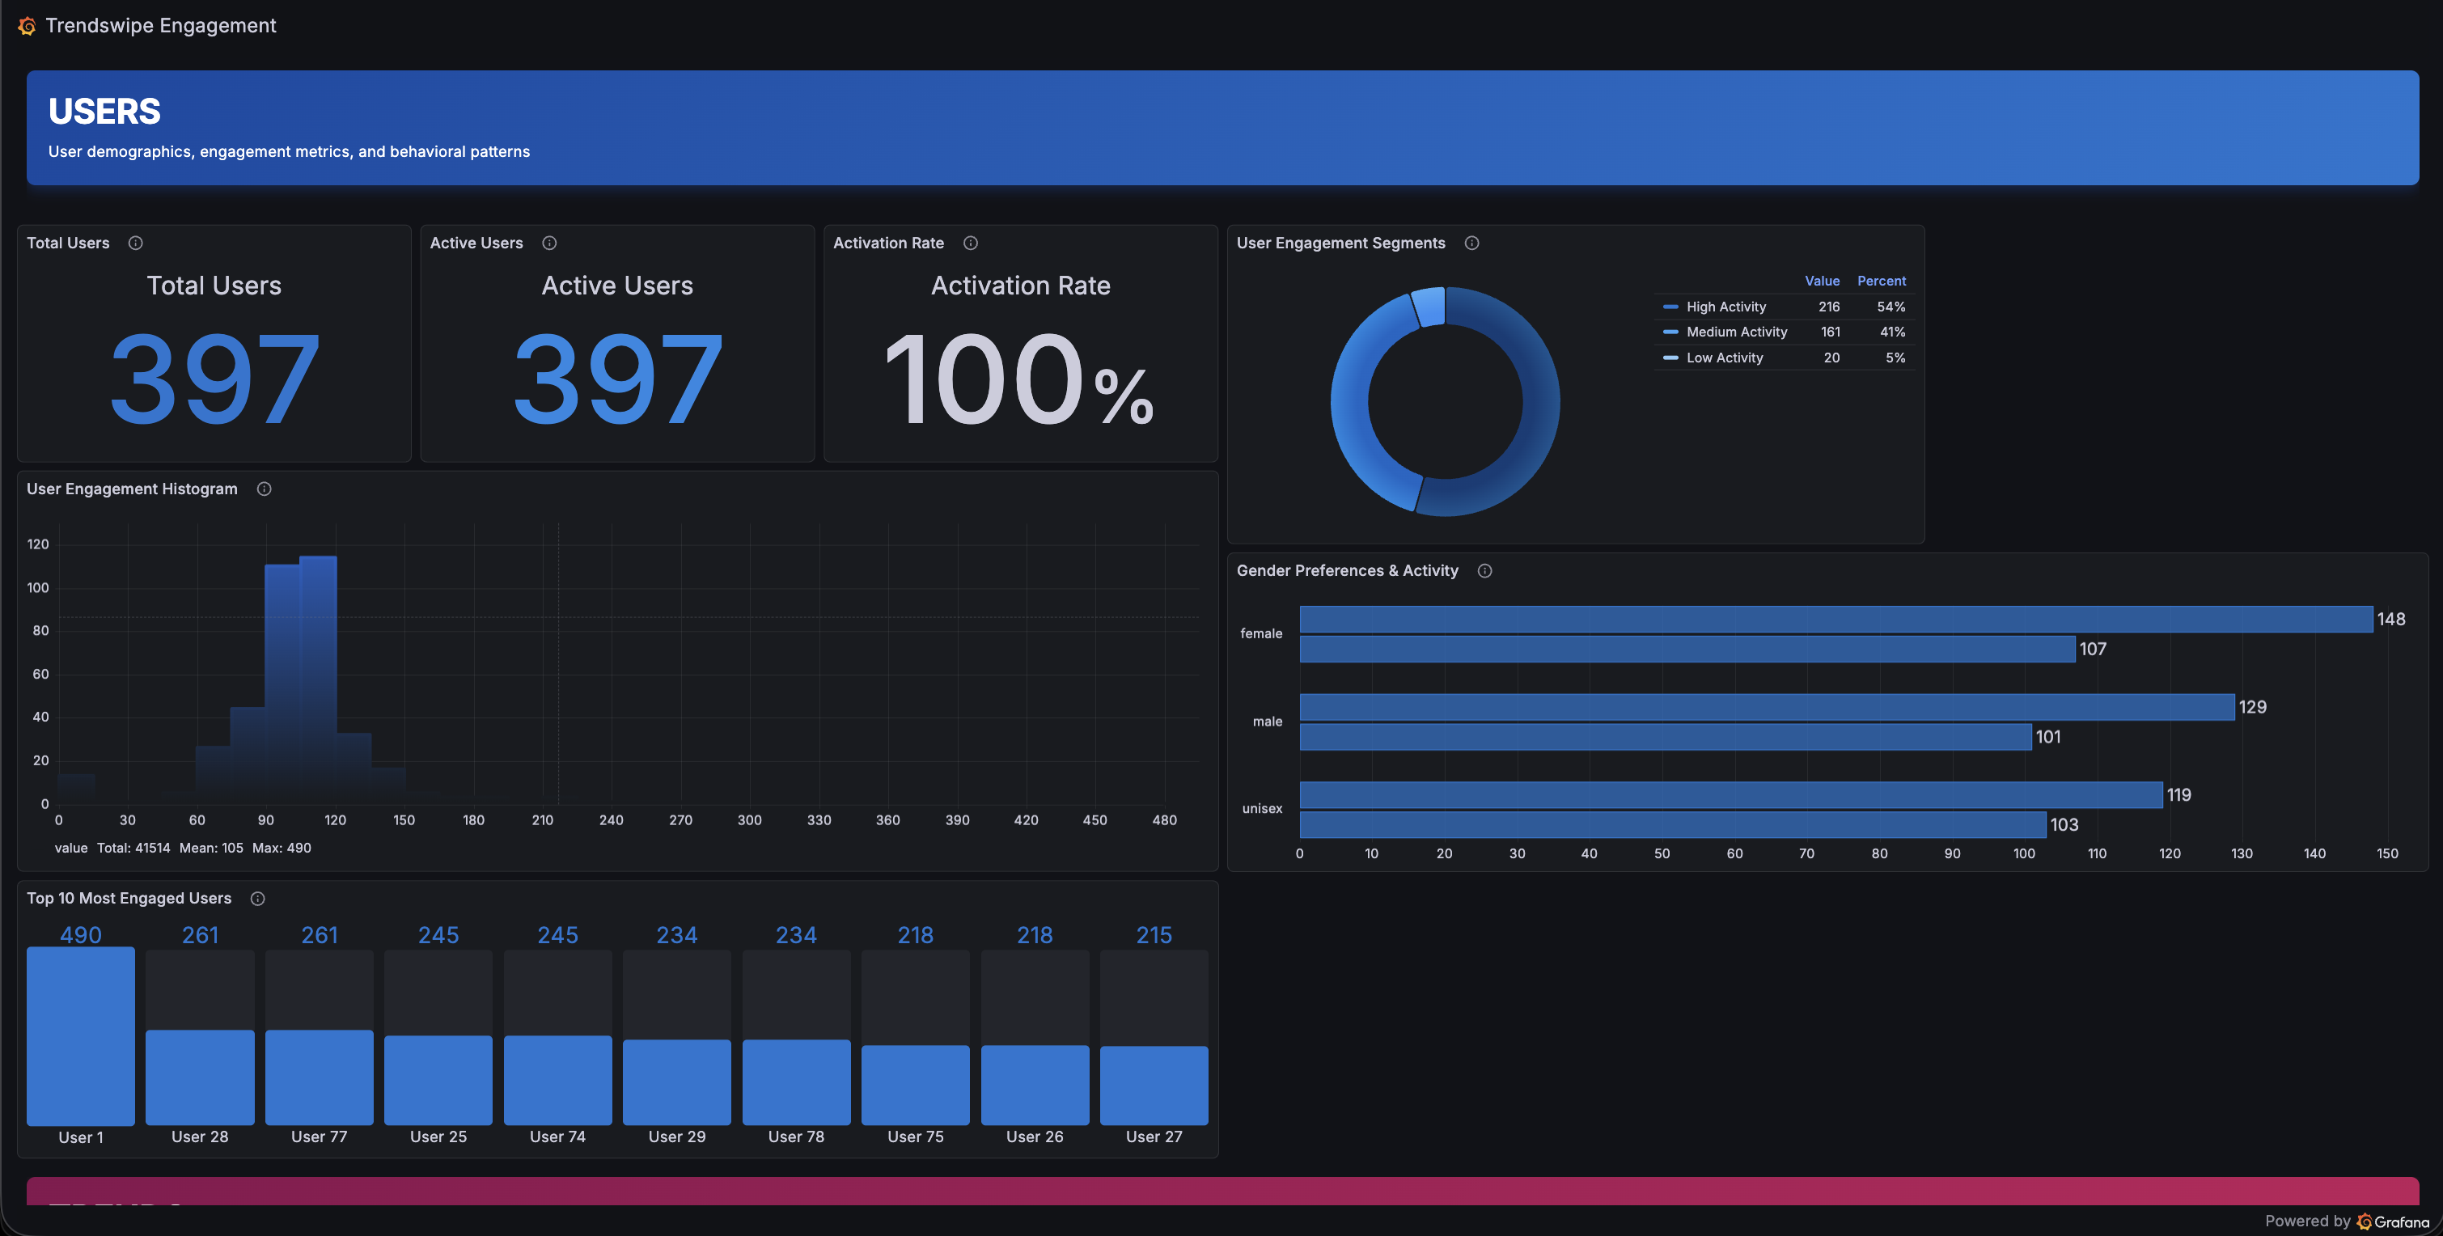Click the Active Users panel info icon
This screenshot has height=1236, width=2443.
click(549, 243)
